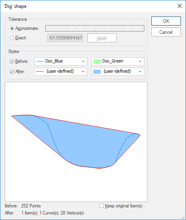Click the blue Doc_Blue line sample
The height and width of the screenshot is (220, 186).
[40, 61]
